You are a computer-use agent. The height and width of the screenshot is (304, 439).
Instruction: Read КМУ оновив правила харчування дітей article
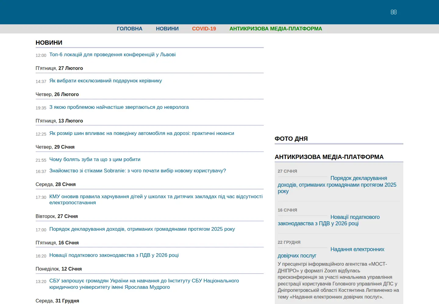156,200
